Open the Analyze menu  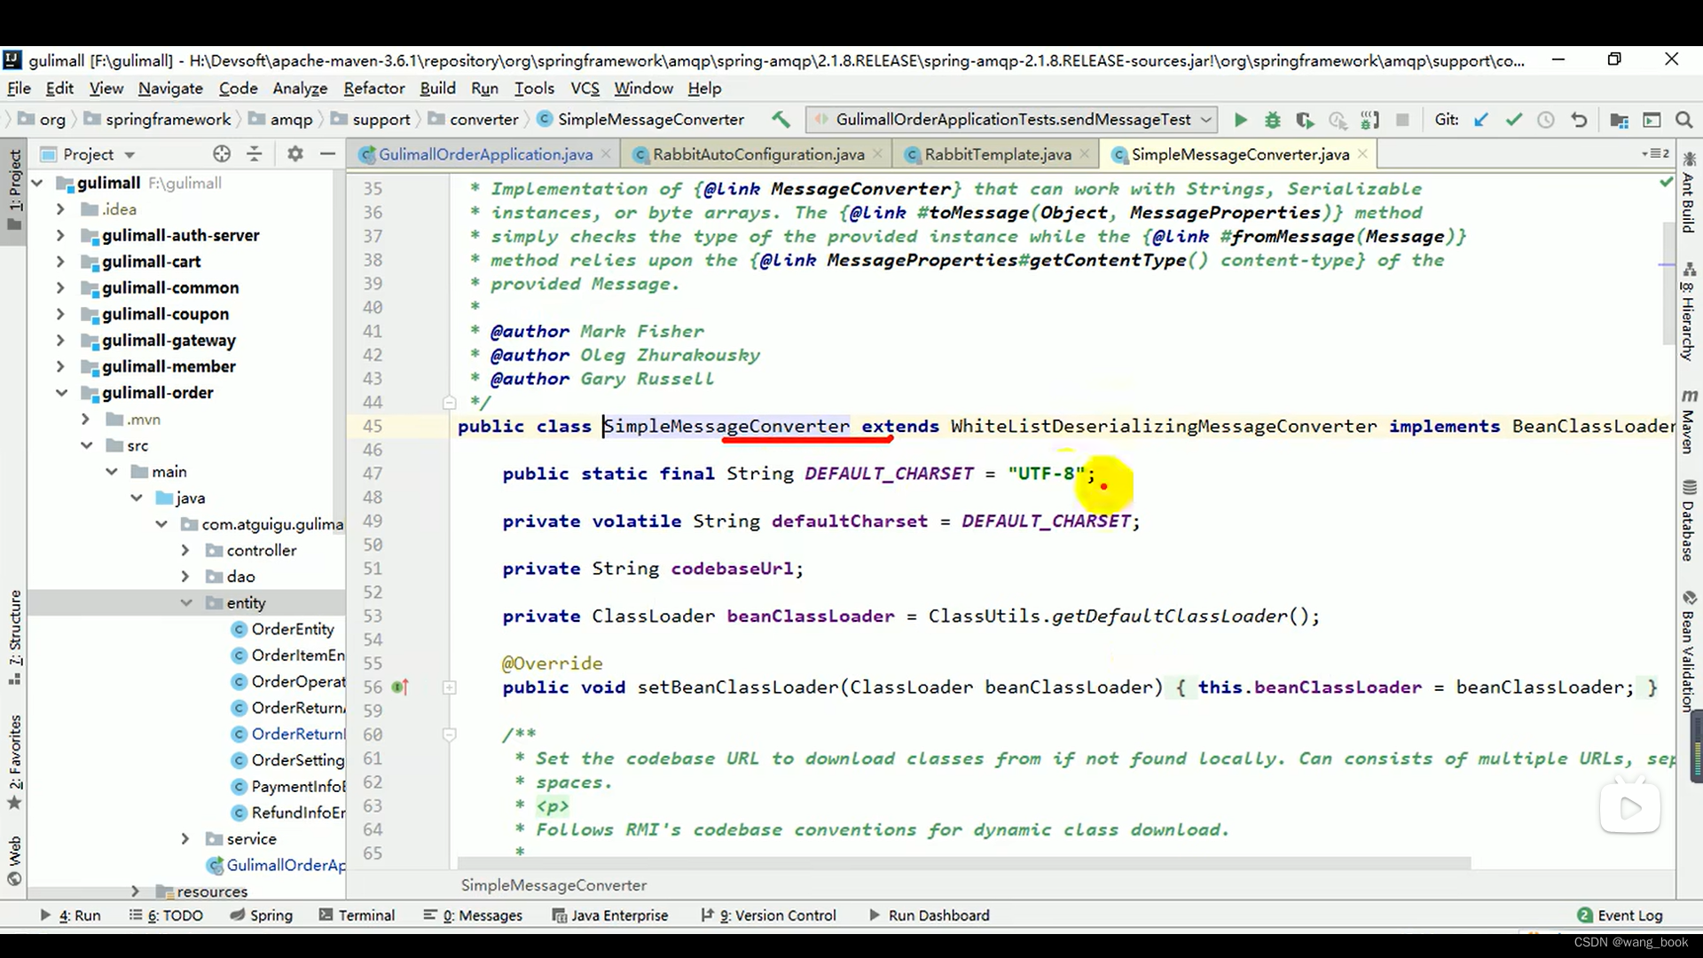point(300,88)
